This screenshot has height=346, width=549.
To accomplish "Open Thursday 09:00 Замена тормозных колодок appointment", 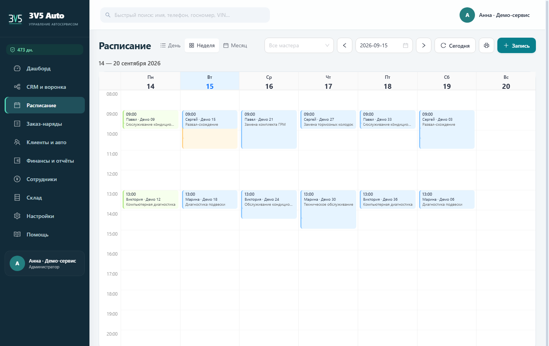I will [x=328, y=119].
